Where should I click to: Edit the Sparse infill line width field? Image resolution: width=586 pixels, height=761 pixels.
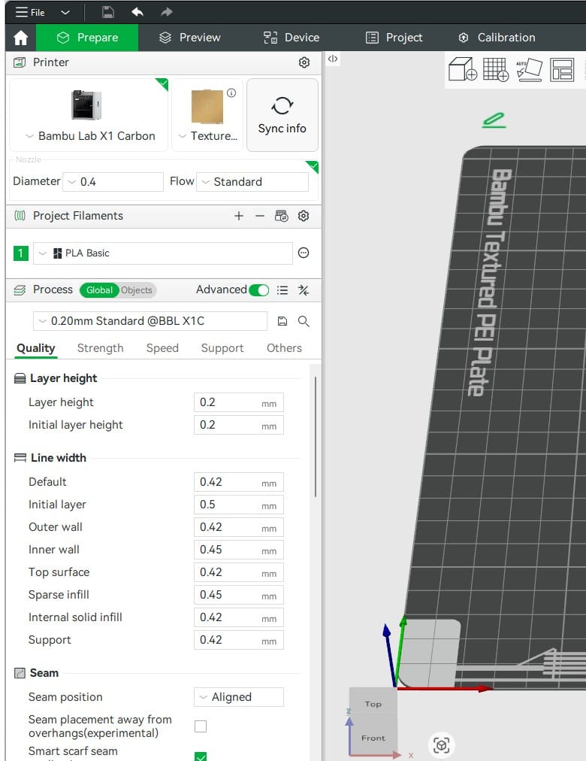point(238,595)
